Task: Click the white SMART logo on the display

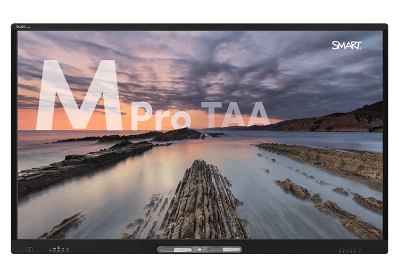Action: click(346, 45)
